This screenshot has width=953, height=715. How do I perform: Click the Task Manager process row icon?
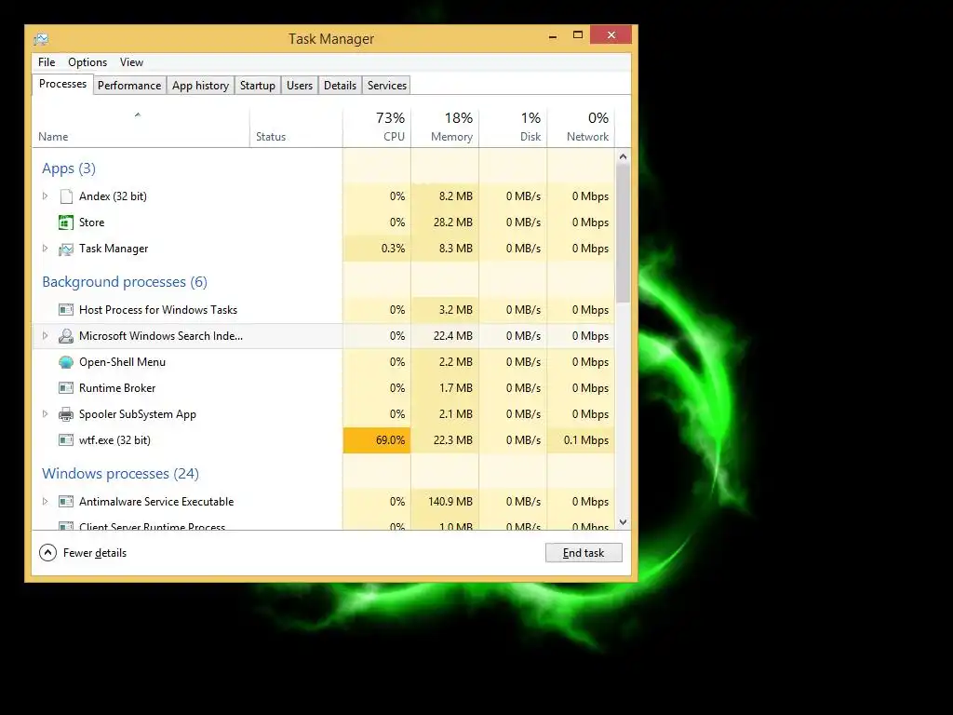66,249
